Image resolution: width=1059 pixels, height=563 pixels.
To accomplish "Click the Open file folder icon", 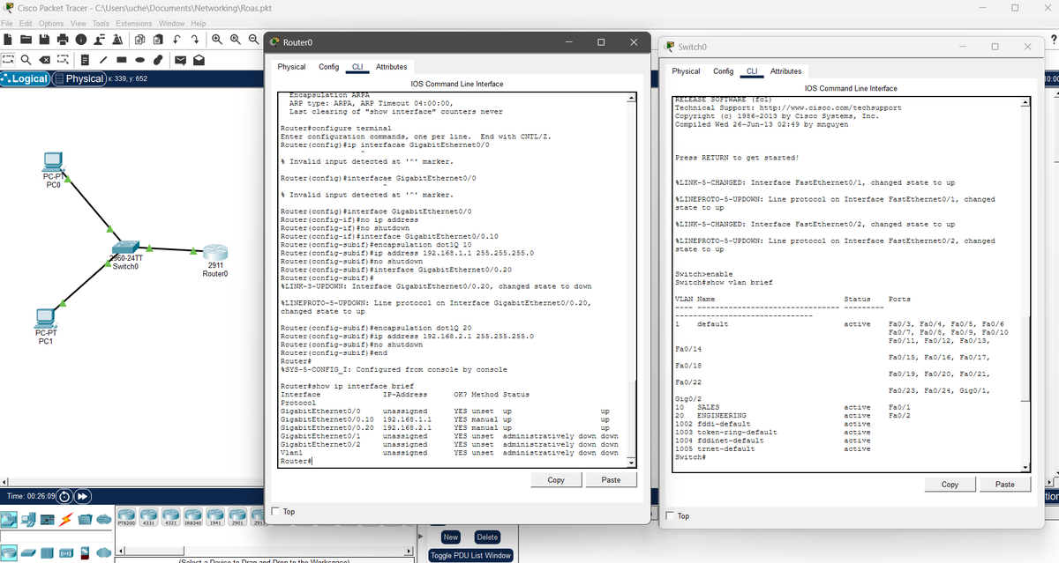I will [x=26, y=39].
